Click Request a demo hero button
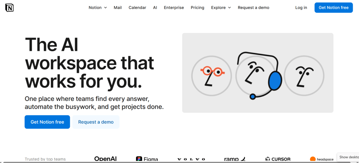The height and width of the screenshot is (163, 359). tap(96, 122)
